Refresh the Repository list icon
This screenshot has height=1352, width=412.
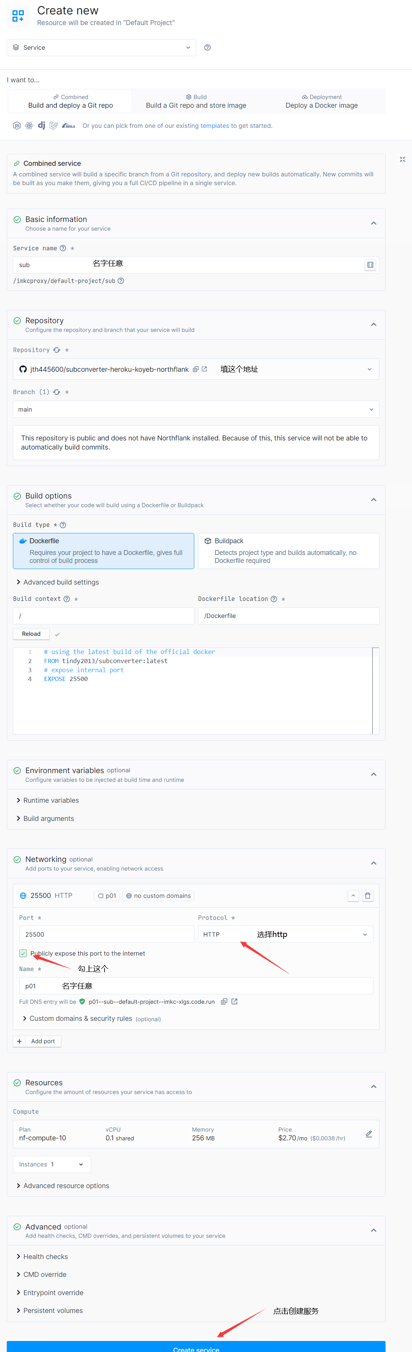56,350
